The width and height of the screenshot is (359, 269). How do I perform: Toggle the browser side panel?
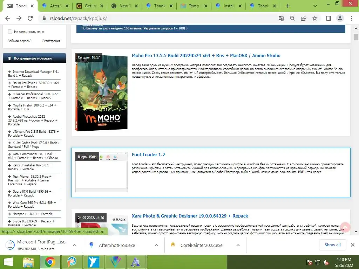click(x=329, y=18)
